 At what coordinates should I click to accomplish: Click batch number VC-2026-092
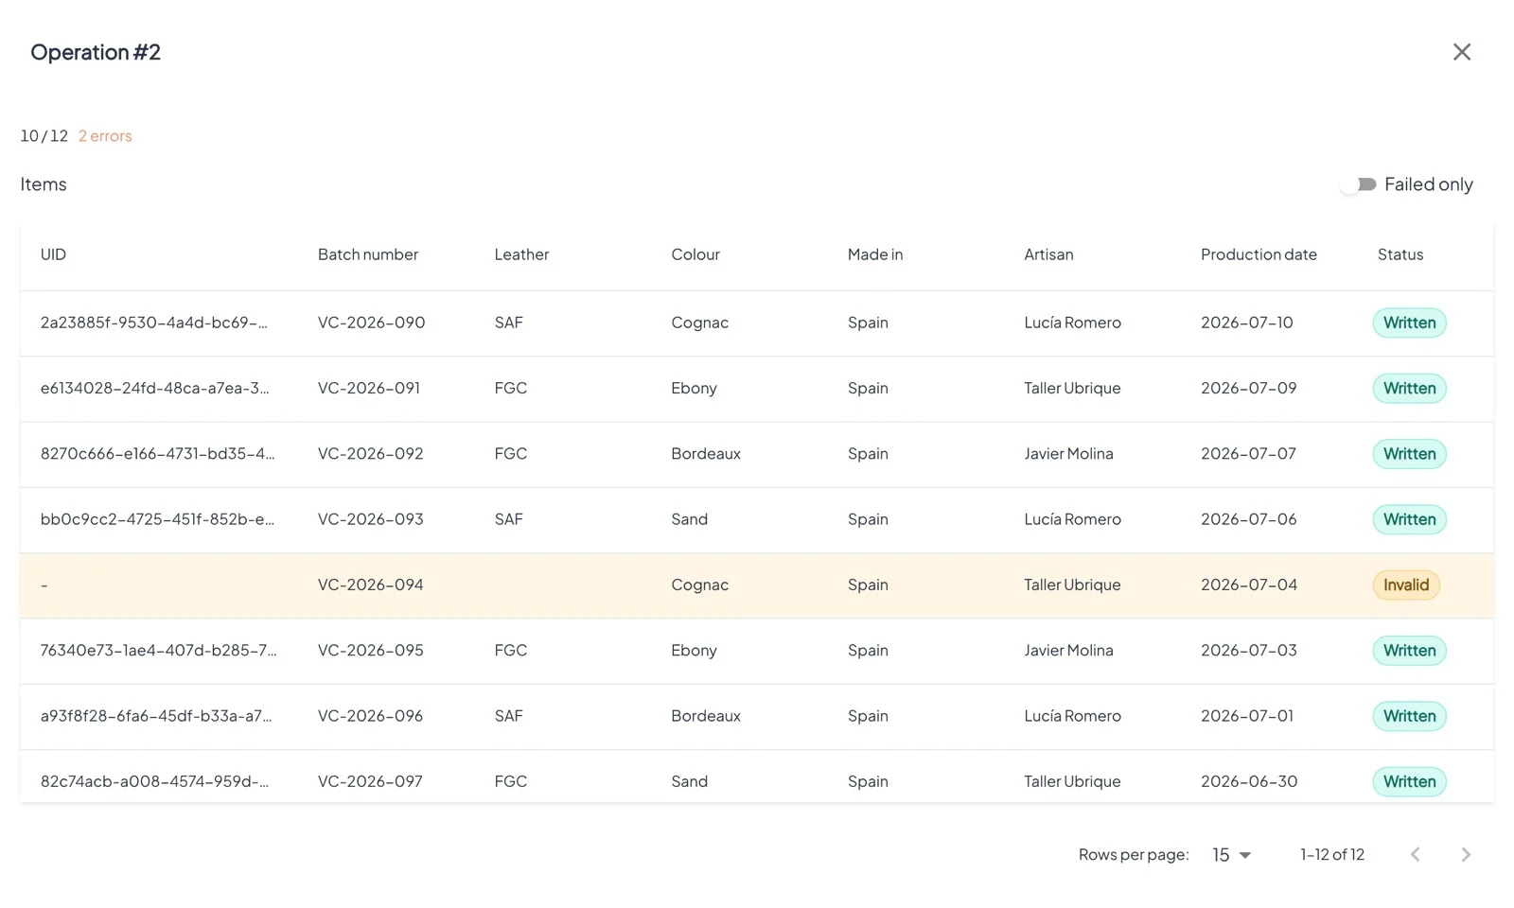tap(370, 454)
